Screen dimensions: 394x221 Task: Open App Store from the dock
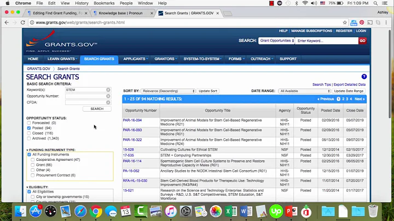36,211
